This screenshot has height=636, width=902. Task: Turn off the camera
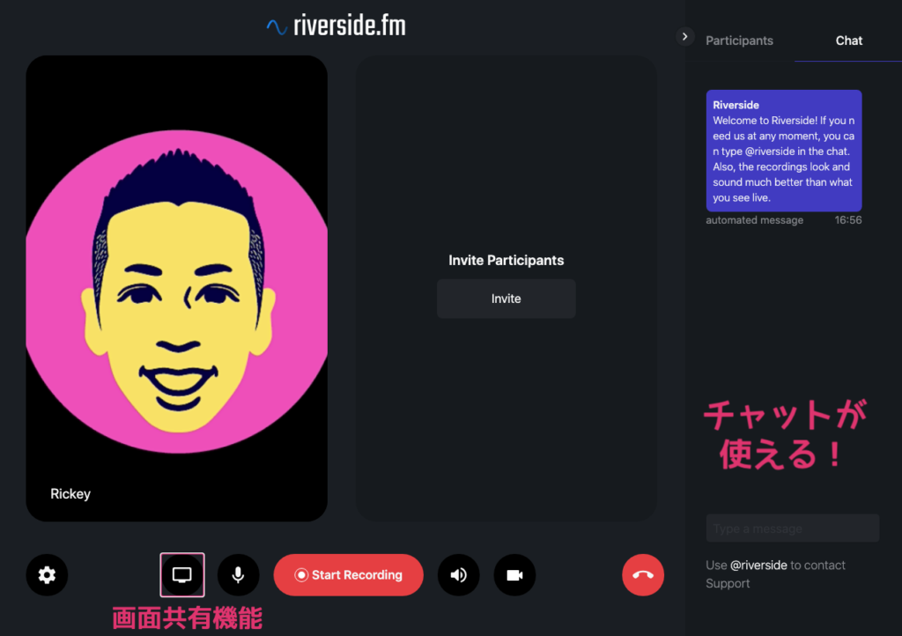tap(514, 574)
